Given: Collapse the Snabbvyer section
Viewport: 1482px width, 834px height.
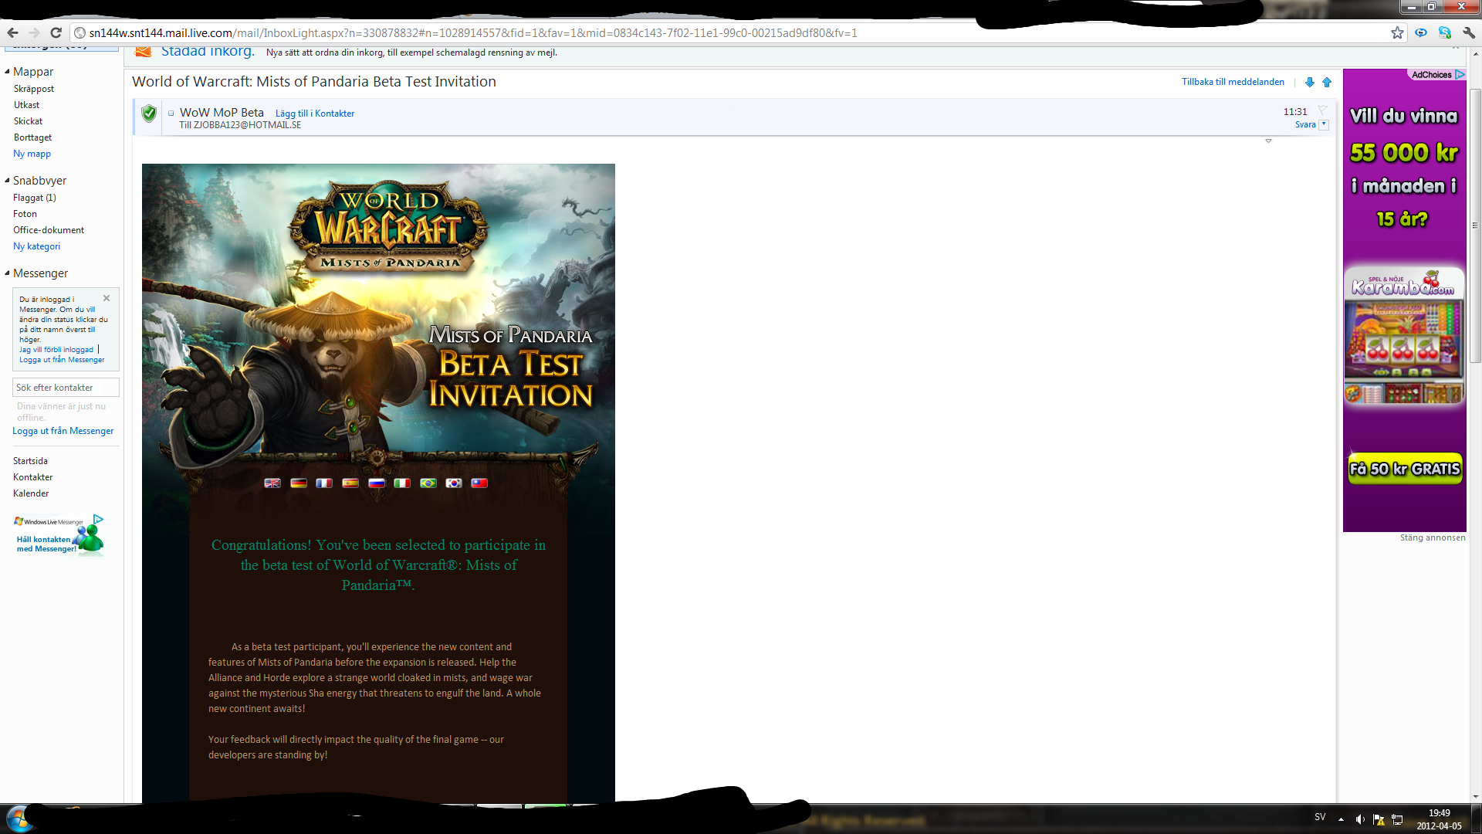Looking at the screenshot, I should pyautogui.click(x=7, y=181).
